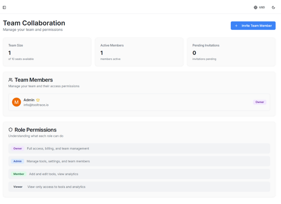The height and width of the screenshot is (204, 281).
Task: Click the globe currency icon
Action: pos(256,7)
